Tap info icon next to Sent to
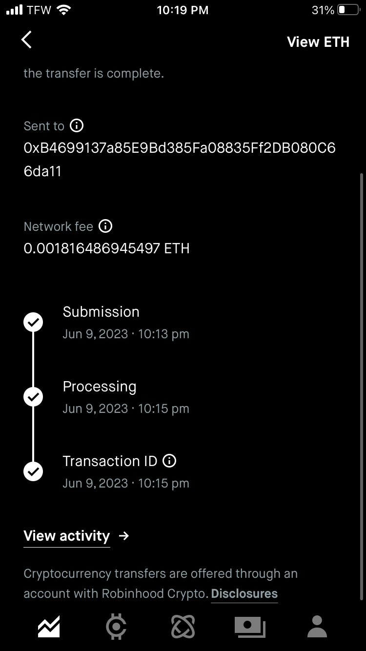 (77, 126)
